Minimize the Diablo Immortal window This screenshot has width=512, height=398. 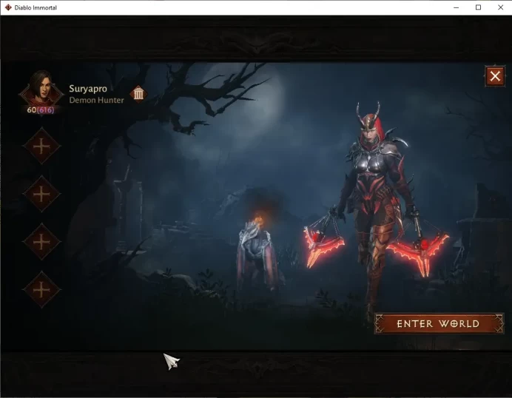click(x=457, y=7)
